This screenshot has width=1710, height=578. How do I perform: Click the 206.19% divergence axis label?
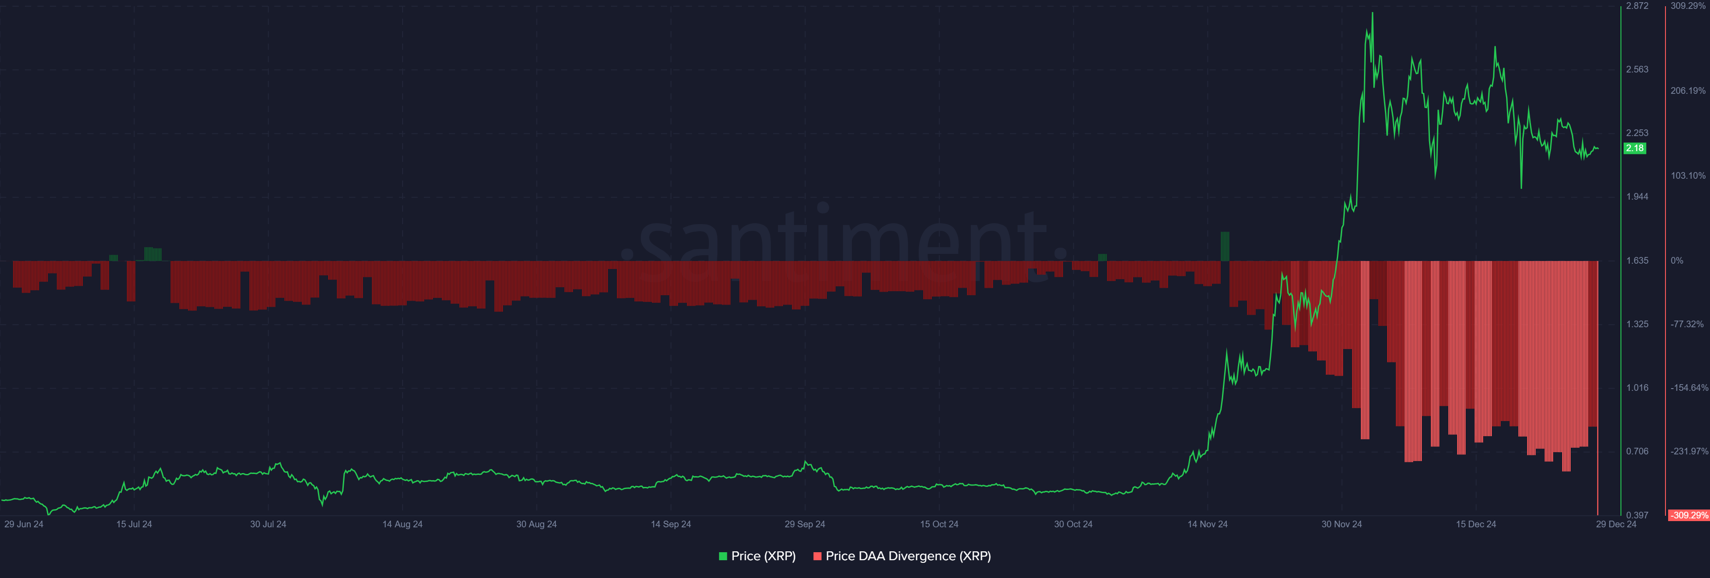(x=1687, y=91)
